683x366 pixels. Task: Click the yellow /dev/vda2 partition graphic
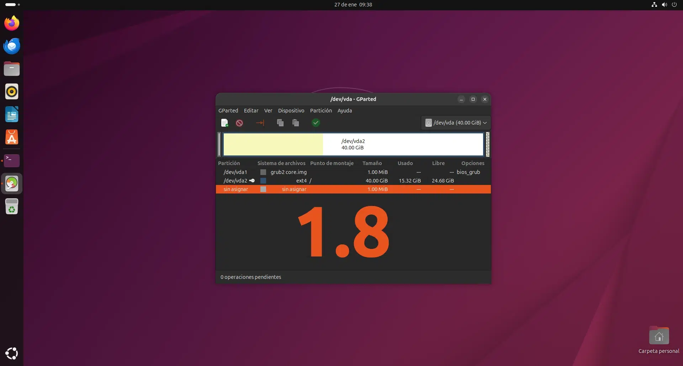(x=274, y=144)
